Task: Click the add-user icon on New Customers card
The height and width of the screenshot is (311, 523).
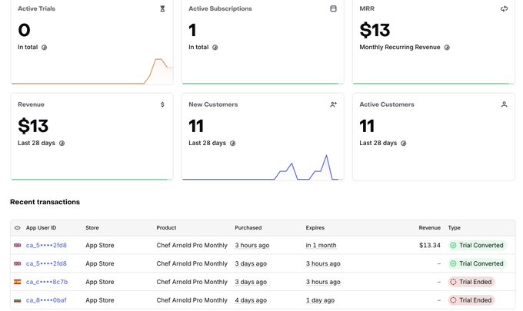Action: [x=333, y=104]
